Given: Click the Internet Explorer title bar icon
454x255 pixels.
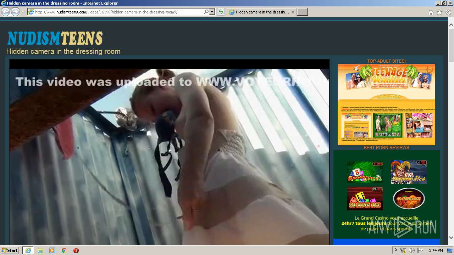Looking at the screenshot, I should pyautogui.click(x=3, y=3).
